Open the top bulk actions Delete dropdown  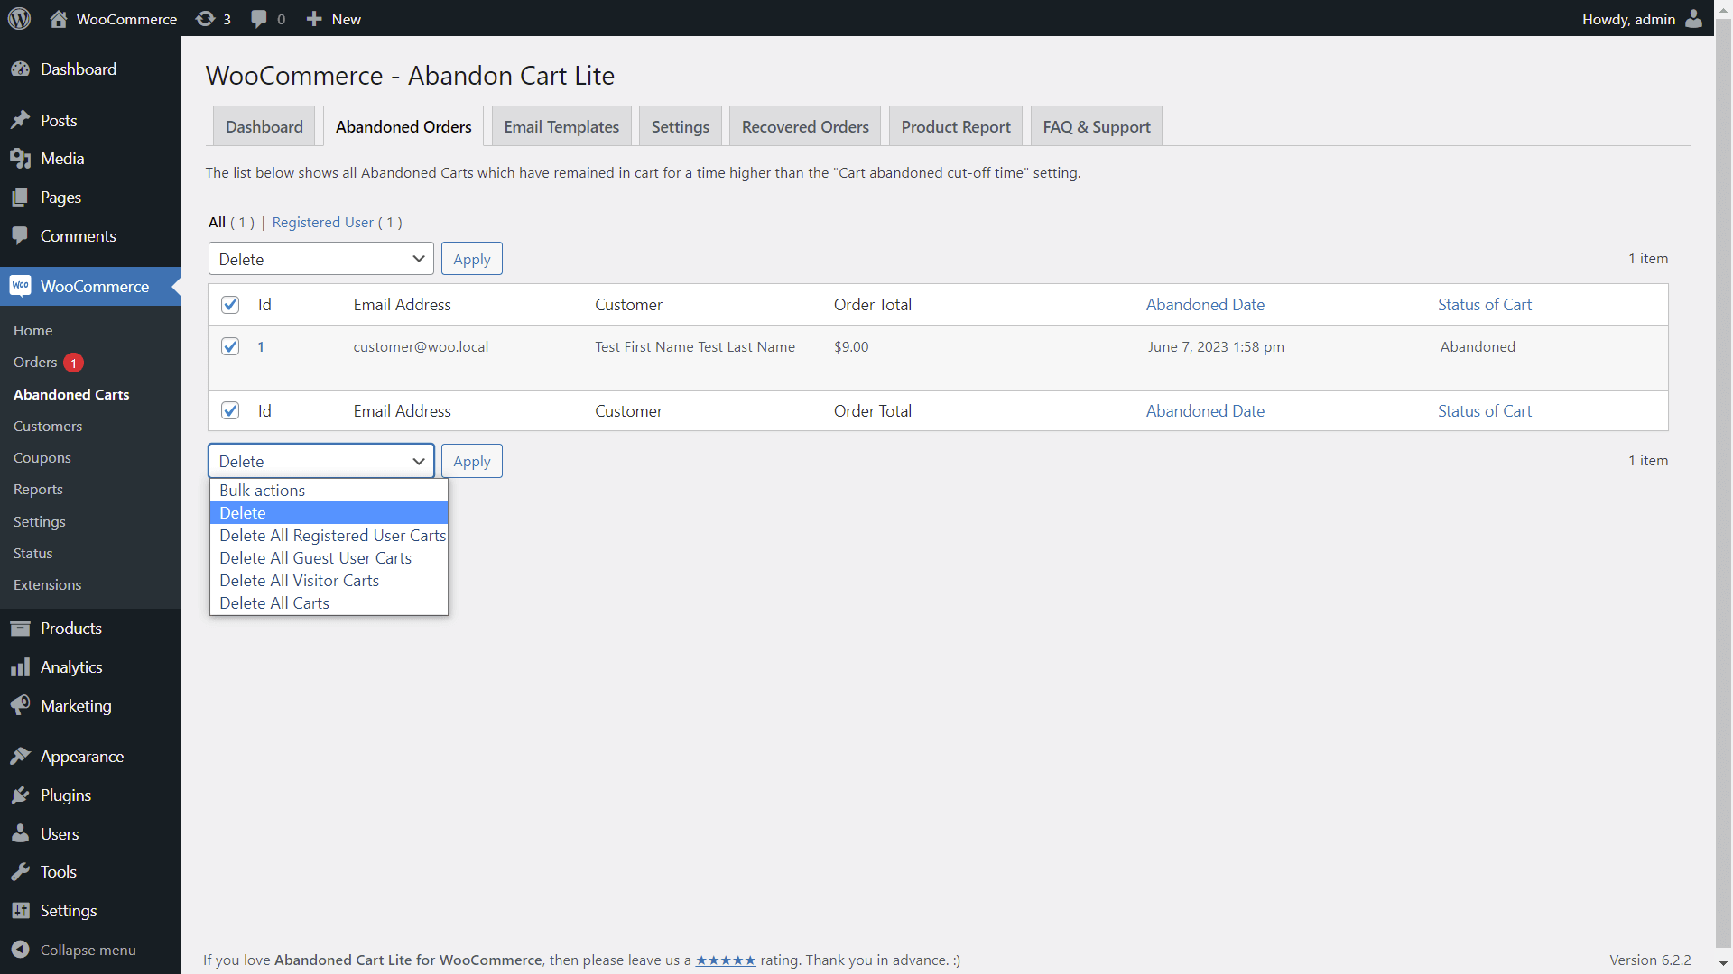click(x=320, y=260)
